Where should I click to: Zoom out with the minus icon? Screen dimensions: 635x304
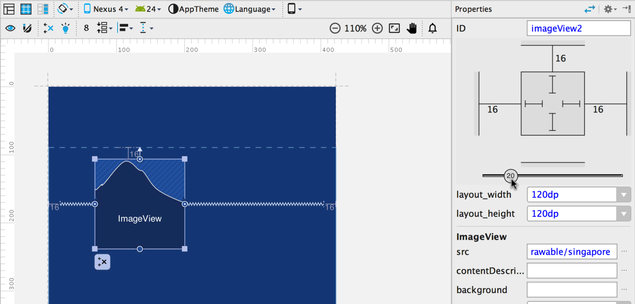335,28
